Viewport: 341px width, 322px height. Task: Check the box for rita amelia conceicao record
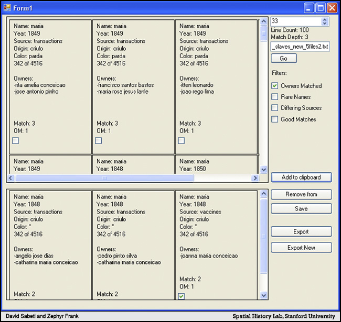(x=16, y=140)
